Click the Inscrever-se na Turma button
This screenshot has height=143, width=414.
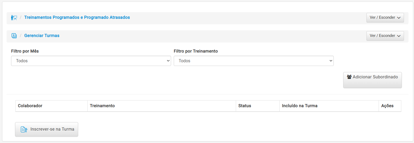click(x=46, y=129)
